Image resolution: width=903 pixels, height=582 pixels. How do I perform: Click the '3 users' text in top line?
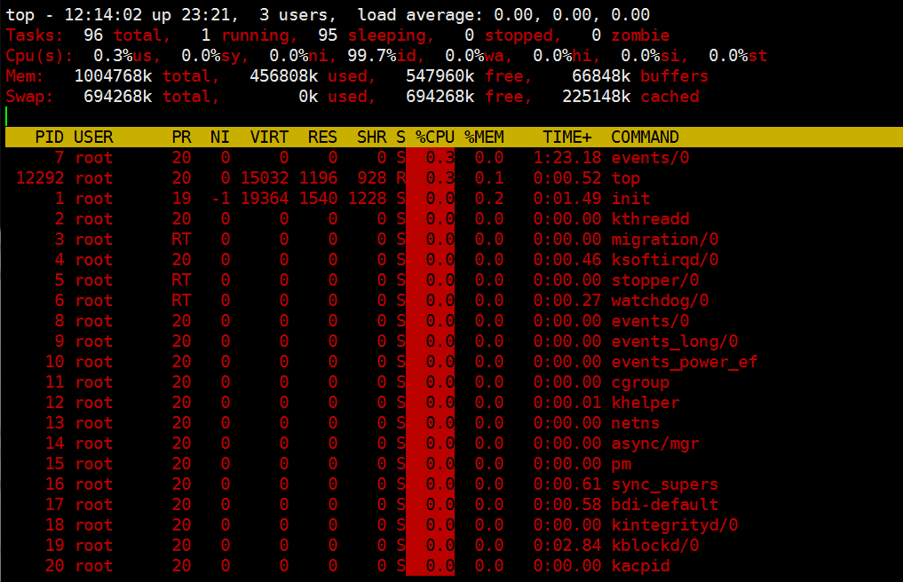pos(297,15)
